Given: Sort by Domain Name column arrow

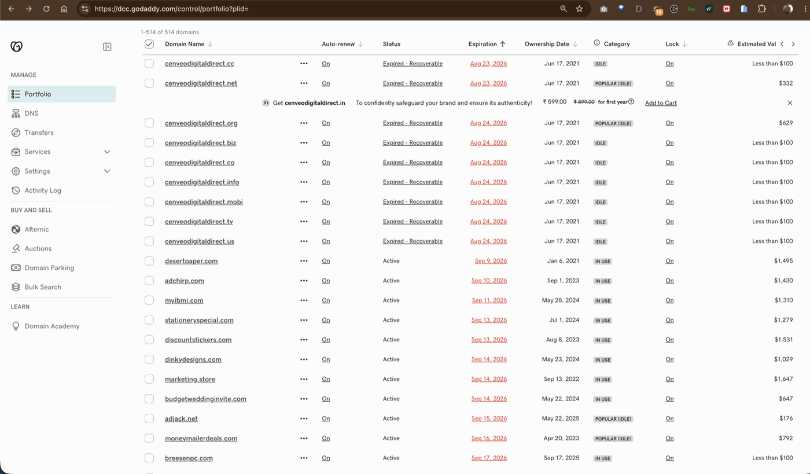Looking at the screenshot, I should pyautogui.click(x=210, y=44).
